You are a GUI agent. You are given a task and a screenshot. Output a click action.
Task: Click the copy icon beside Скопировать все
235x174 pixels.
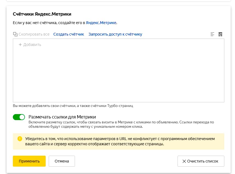coord(15,34)
